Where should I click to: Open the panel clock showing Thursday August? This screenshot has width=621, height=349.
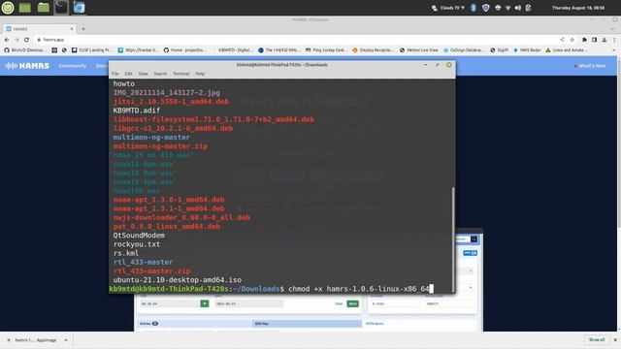(x=578, y=8)
